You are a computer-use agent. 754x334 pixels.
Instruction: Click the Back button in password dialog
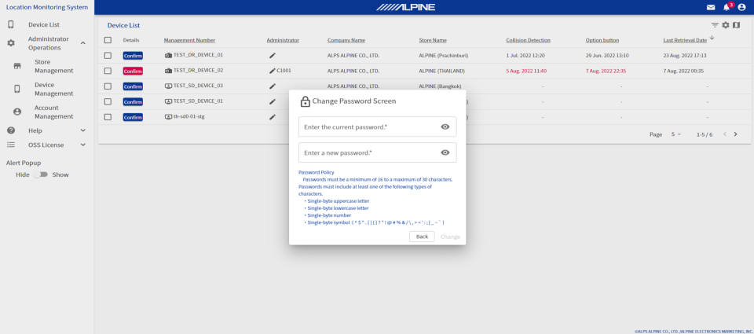[x=422, y=237]
